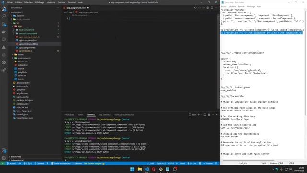Open the Fichier menu in VS Code
This screenshot has width=307, height=173.
[x=10, y=2]
